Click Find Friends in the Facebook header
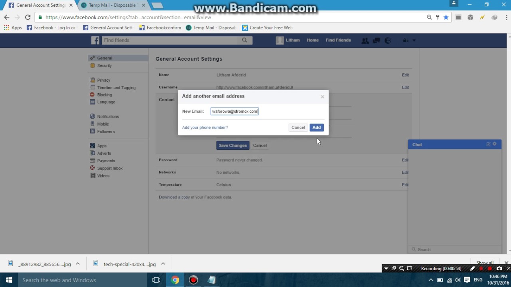511x287 pixels. (338, 40)
